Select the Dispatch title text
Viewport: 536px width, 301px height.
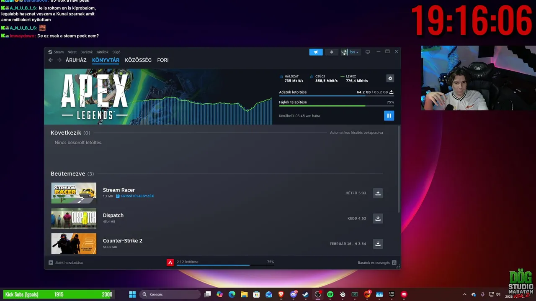click(x=113, y=215)
